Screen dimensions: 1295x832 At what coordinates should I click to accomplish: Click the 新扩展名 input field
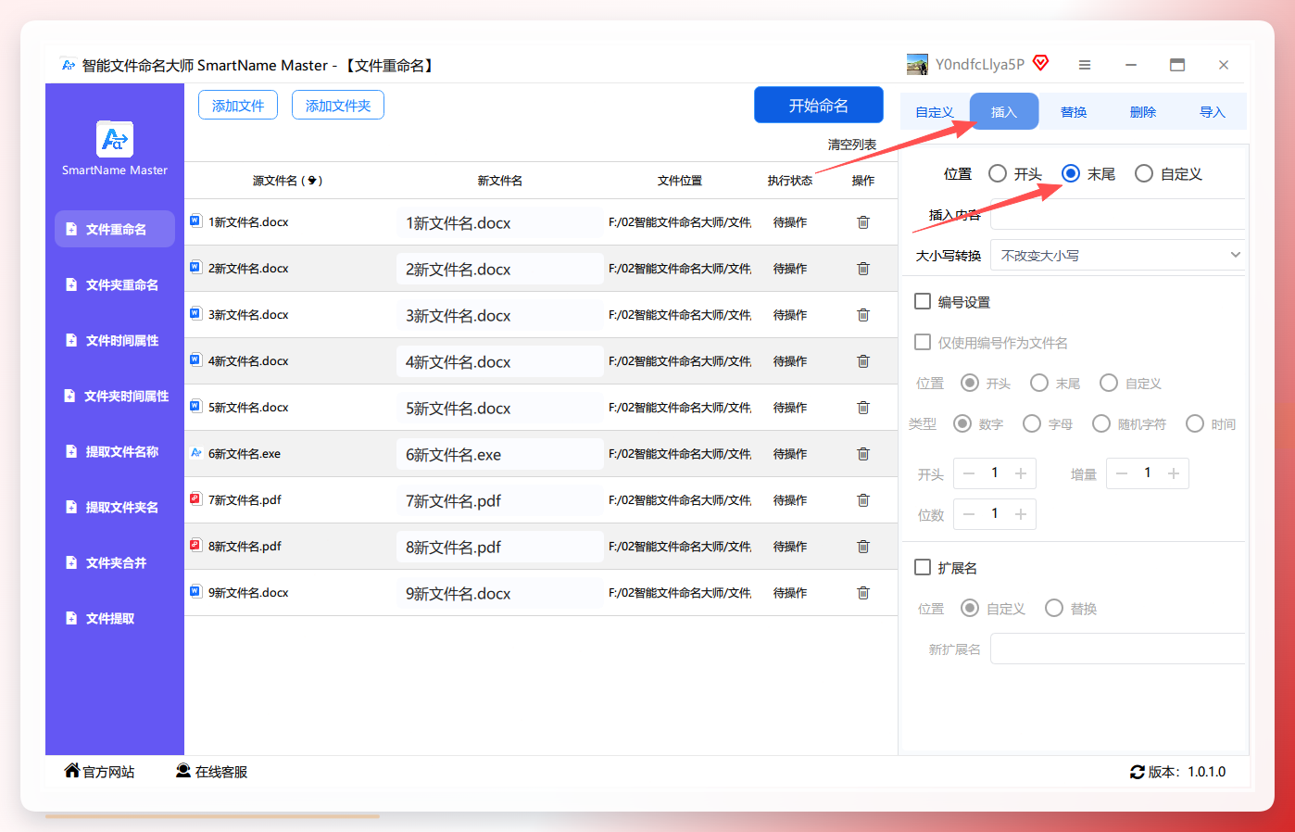[x=1117, y=649]
